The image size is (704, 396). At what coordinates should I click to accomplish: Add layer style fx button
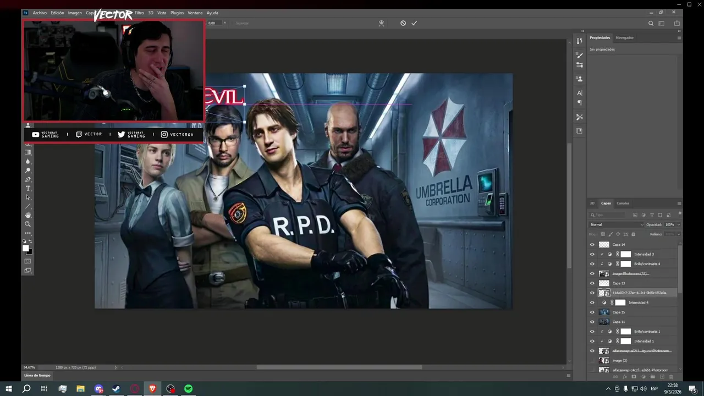click(x=625, y=377)
